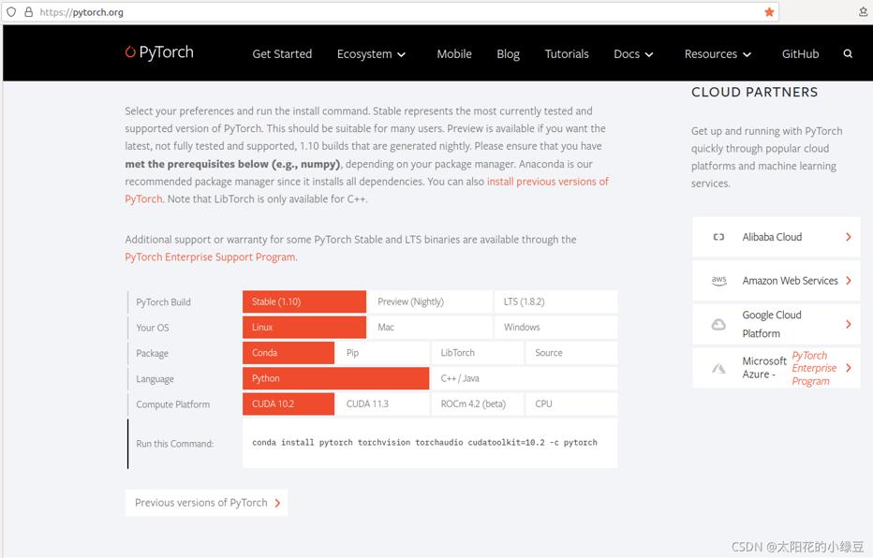Click the 'Run this Command:' label

(x=174, y=444)
